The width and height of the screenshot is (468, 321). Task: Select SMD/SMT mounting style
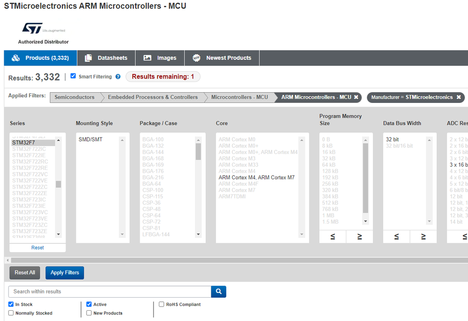coord(90,139)
